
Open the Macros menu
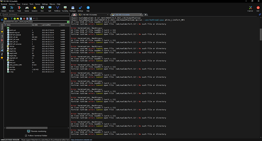pyautogui.click(x=52, y=4)
